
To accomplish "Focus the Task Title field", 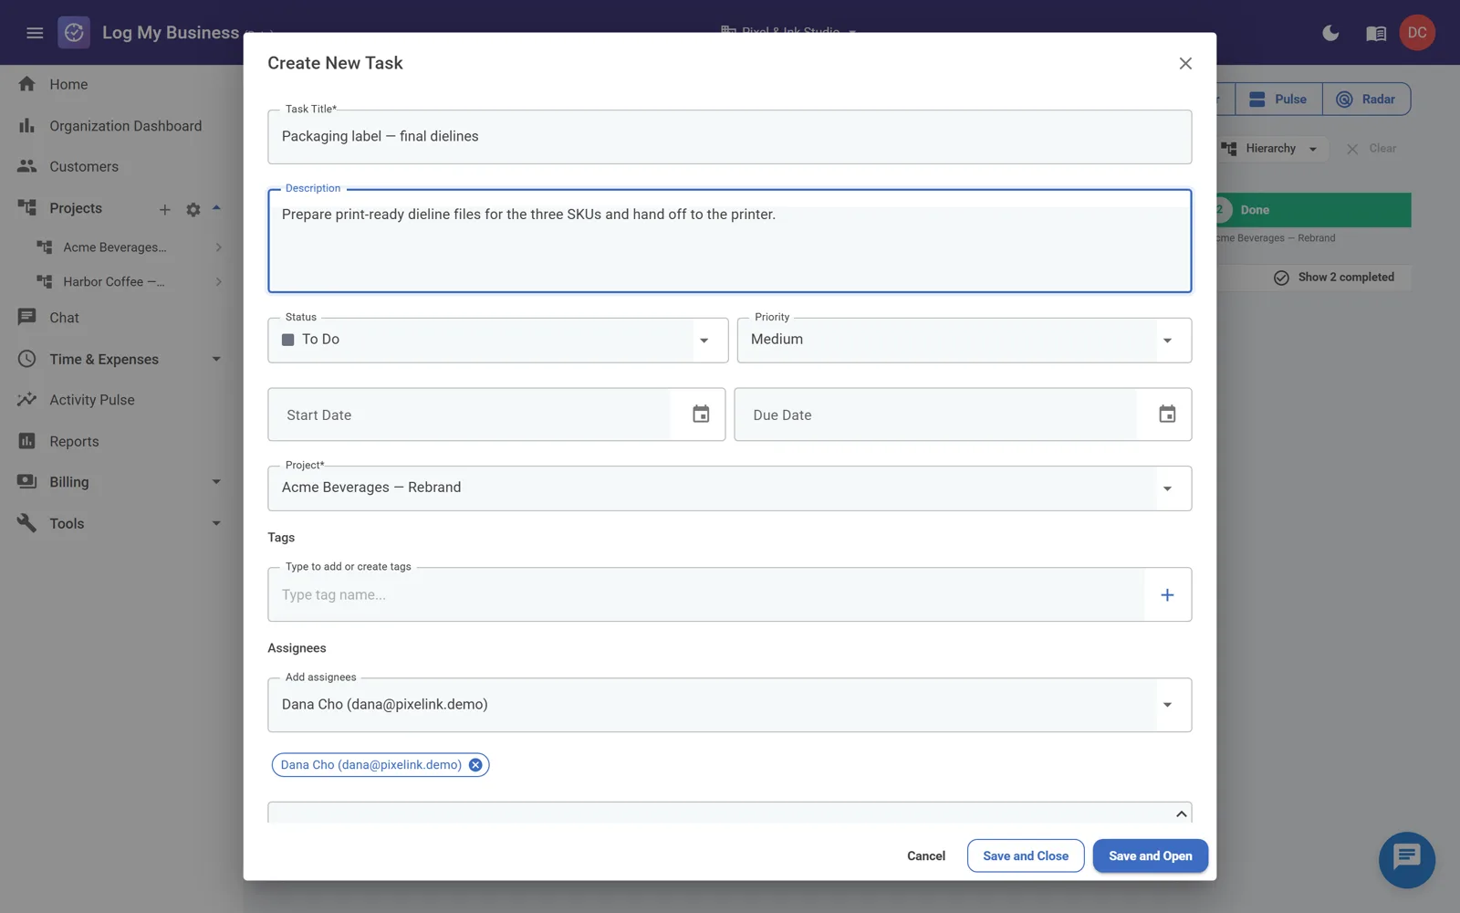I will [729, 137].
